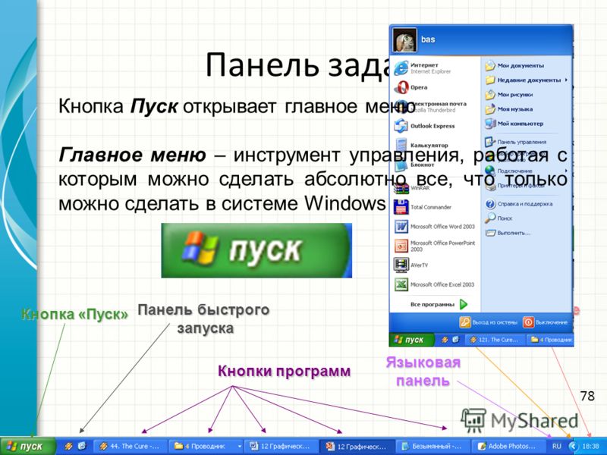Open Выполнить… run dialog icon
Image resolution: width=607 pixels, height=455 pixels.
point(490,233)
